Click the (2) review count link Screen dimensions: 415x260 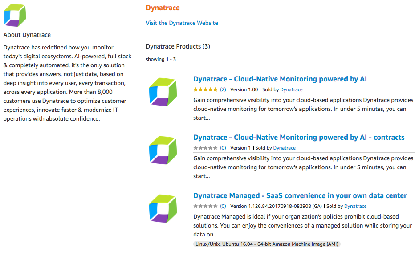[223, 89]
